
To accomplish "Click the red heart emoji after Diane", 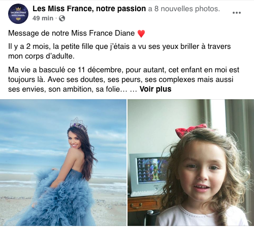I will click(141, 34).
